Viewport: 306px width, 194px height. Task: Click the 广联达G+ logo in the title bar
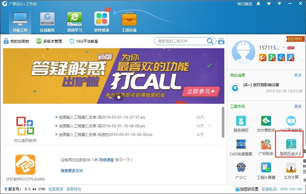(x=4, y=3)
